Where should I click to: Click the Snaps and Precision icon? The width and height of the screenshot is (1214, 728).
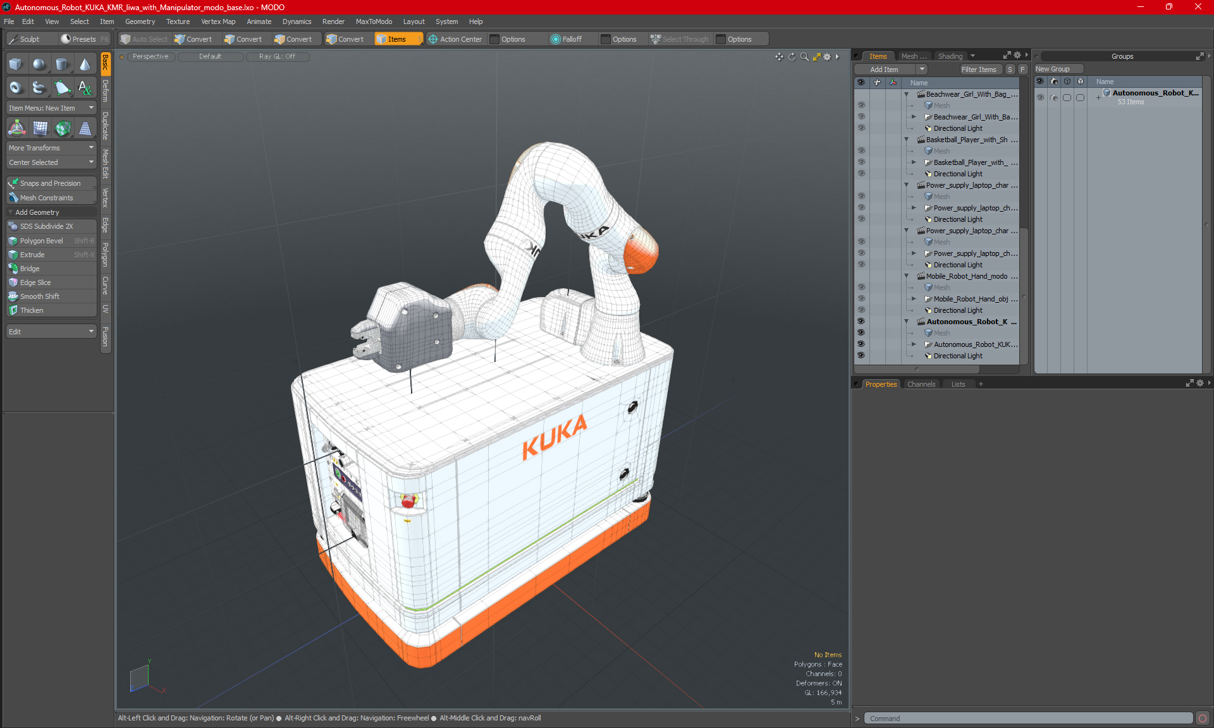tap(13, 183)
